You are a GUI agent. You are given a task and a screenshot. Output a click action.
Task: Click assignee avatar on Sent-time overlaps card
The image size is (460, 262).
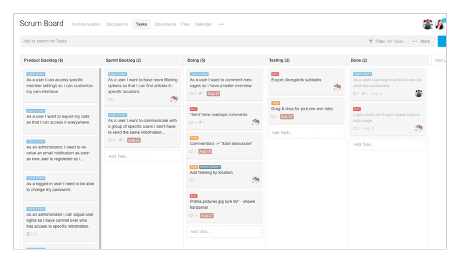(x=256, y=122)
